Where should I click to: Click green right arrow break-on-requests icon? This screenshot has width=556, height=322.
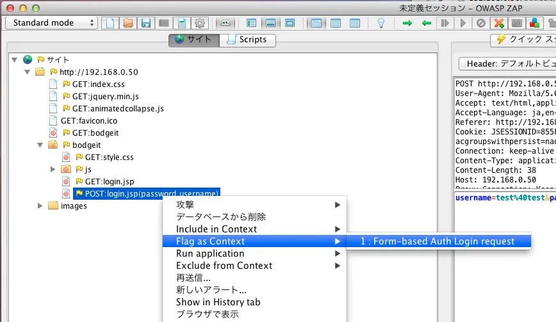pos(407,23)
